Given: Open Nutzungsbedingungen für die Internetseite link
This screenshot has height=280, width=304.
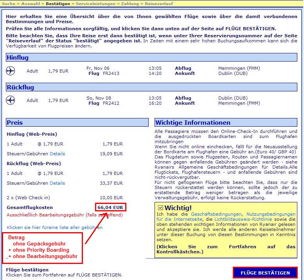Looking at the screenshot, I should tap(271, 214).
